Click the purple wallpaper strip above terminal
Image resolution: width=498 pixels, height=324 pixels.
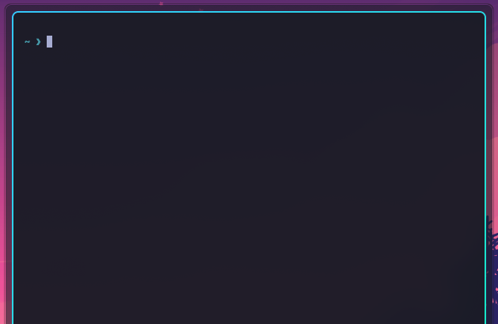pyautogui.click(x=249, y=2)
